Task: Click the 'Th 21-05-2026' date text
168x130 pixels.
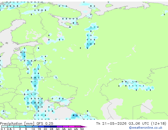Action: (111, 124)
